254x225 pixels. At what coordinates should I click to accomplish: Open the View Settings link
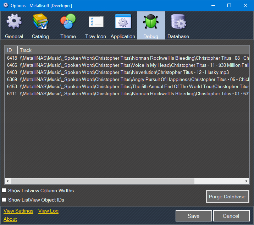(x=18, y=211)
